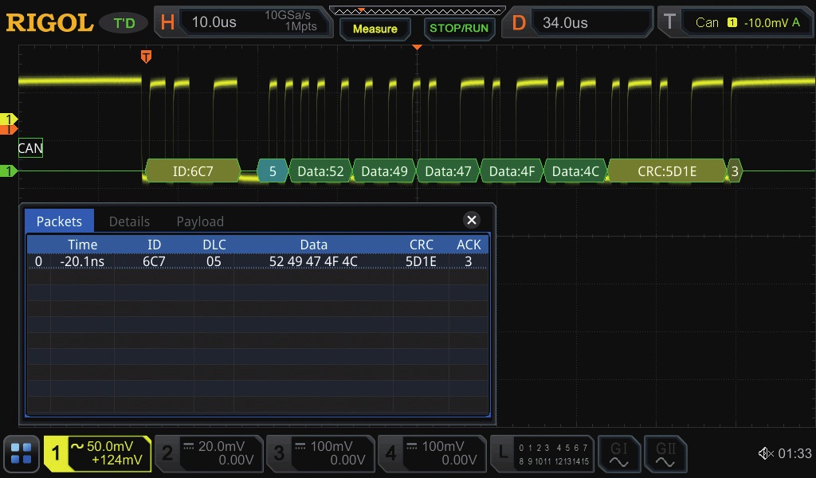Image resolution: width=816 pixels, height=478 pixels.
Task: Click the orange trigger level marker at left
Action: (8, 129)
